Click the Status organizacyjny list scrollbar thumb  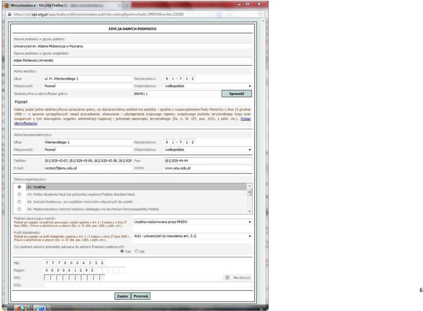click(250, 192)
